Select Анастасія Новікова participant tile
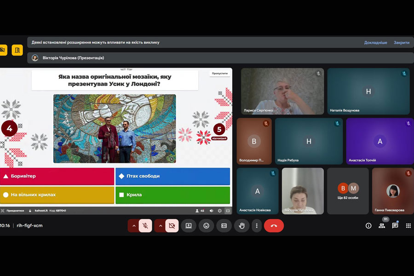Image resolution: width=414 pixels, height=276 pixels. click(258, 191)
